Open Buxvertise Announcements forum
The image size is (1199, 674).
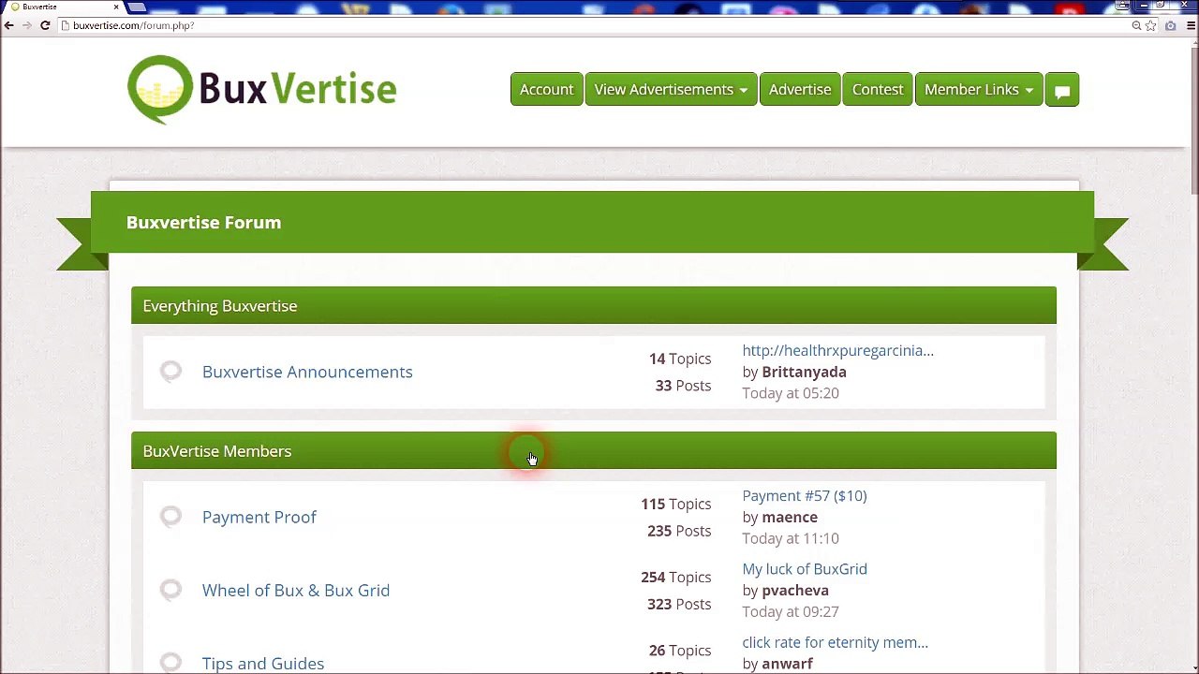307,372
